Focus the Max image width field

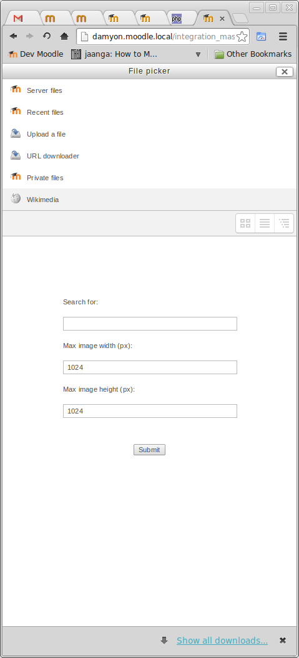pyautogui.click(x=150, y=367)
